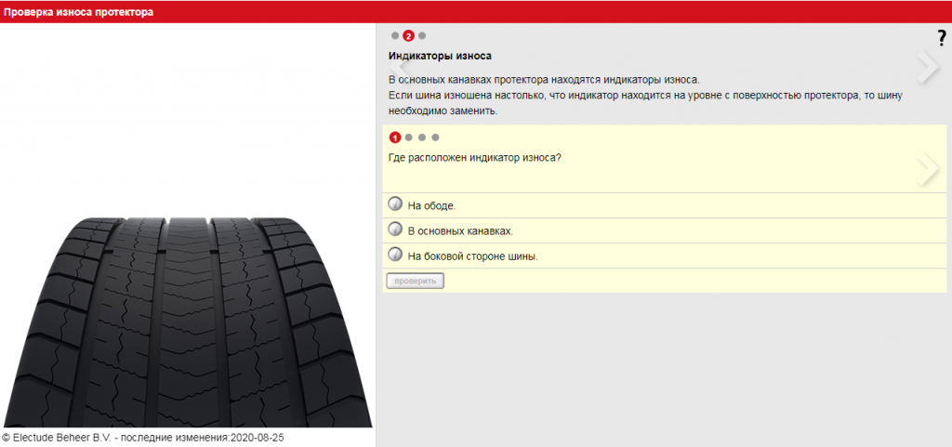Click sentence starting "В основных канавках протектора"

click(545, 80)
